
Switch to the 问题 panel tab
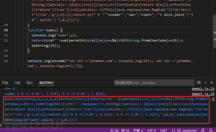pos(17,83)
